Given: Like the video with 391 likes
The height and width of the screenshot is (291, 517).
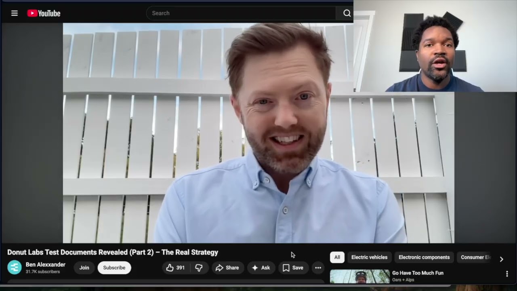Looking at the screenshot, I should point(176,268).
